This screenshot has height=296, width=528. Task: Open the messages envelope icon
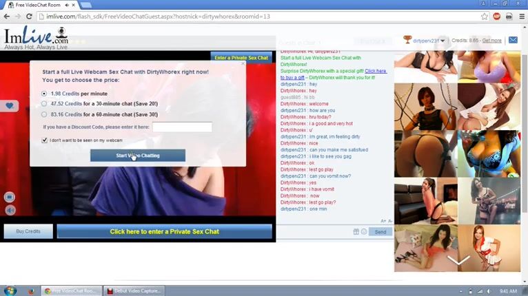(x=513, y=41)
